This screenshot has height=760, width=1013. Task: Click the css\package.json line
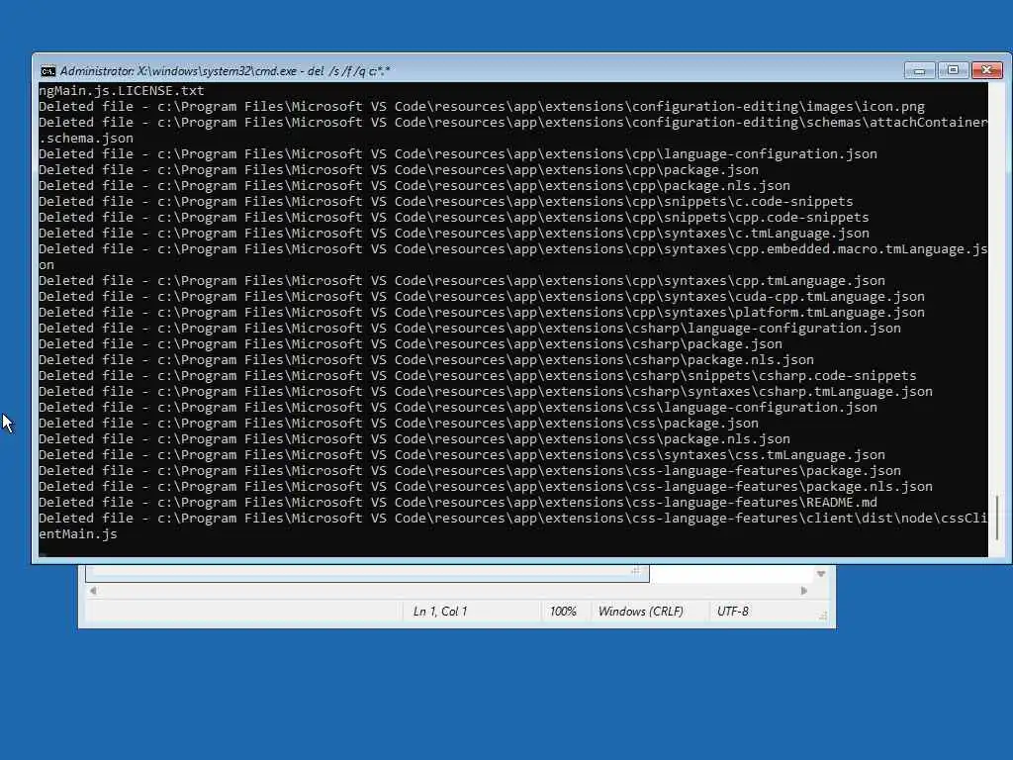399,424
